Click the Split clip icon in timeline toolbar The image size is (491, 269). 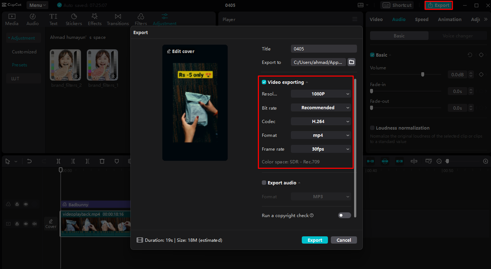(58, 162)
